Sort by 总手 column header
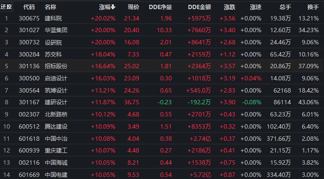324x179 pixels. click(x=285, y=7)
